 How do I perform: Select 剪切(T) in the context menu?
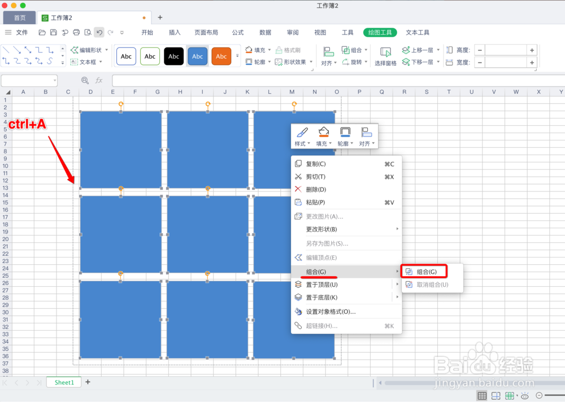[x=346, y=177]
